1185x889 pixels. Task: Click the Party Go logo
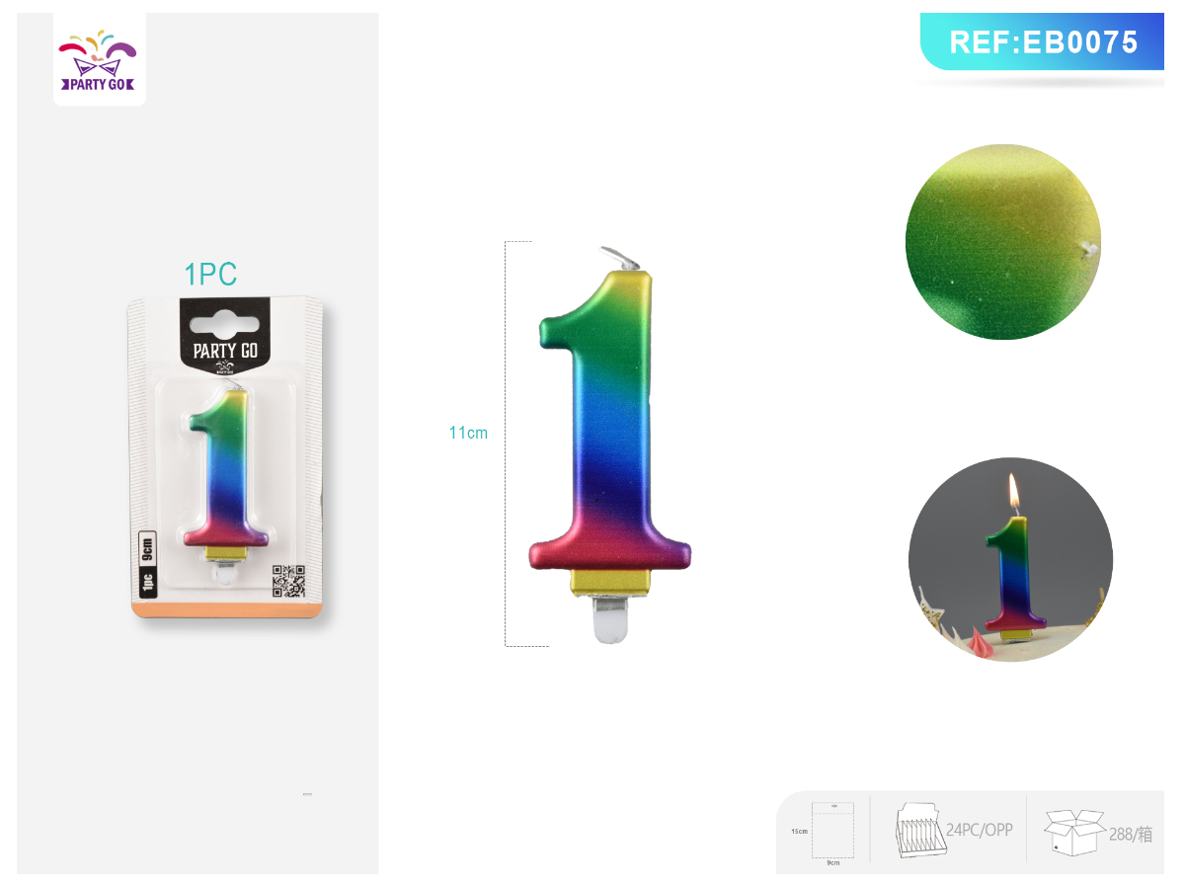[x=100, y=59]
